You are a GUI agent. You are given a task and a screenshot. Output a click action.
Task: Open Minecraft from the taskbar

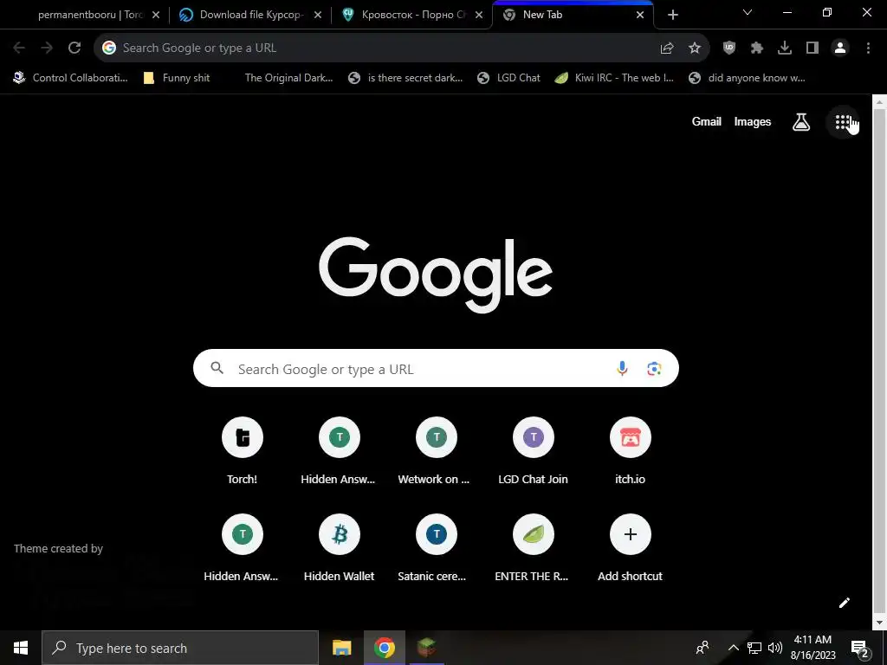(426, 648)
